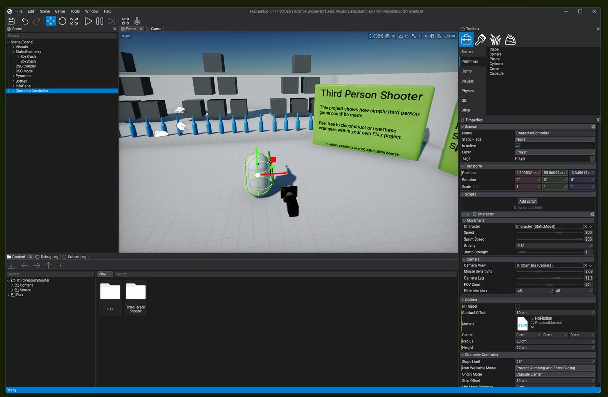Open the ThirdPersonShooter folder thumbnail
Image resolution: width=608 pixels, height=397 pixels.
point(136,298)
